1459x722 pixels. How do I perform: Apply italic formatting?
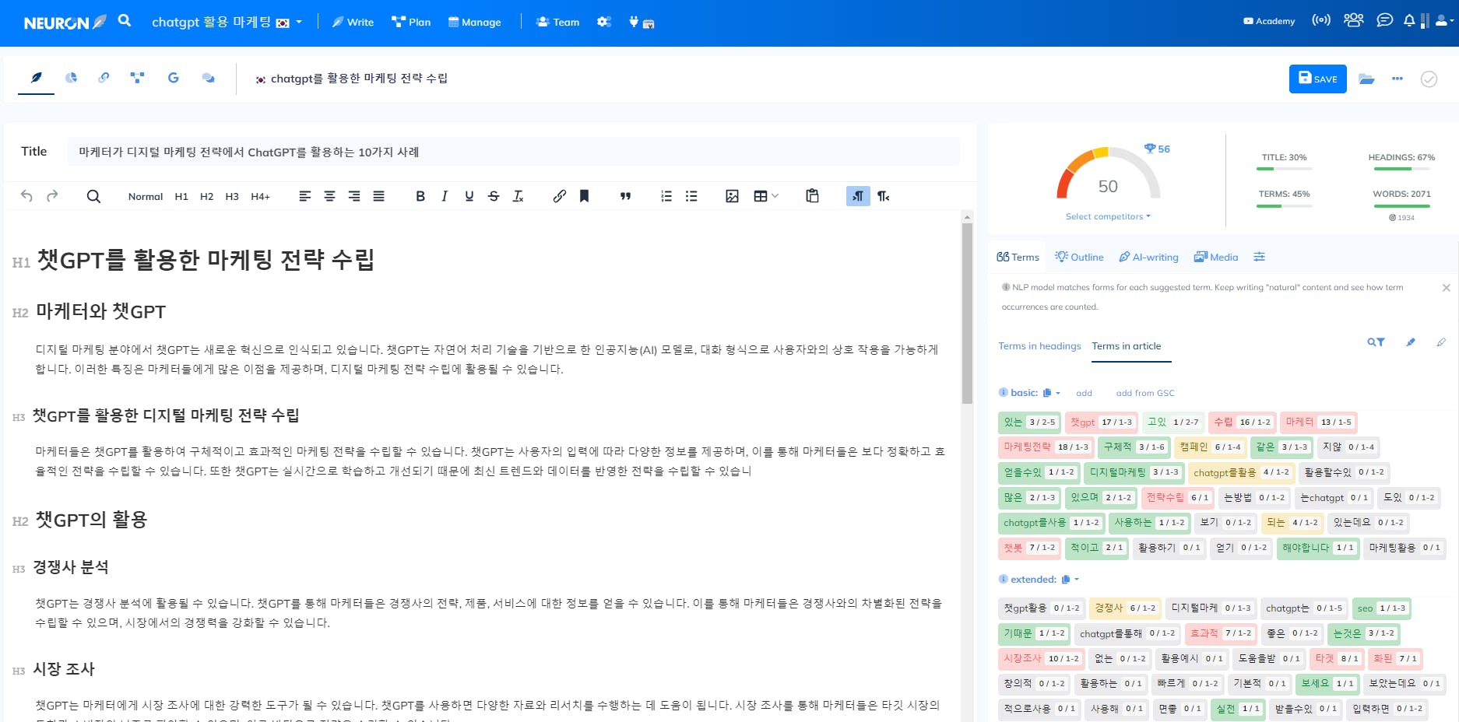[445, 196]
